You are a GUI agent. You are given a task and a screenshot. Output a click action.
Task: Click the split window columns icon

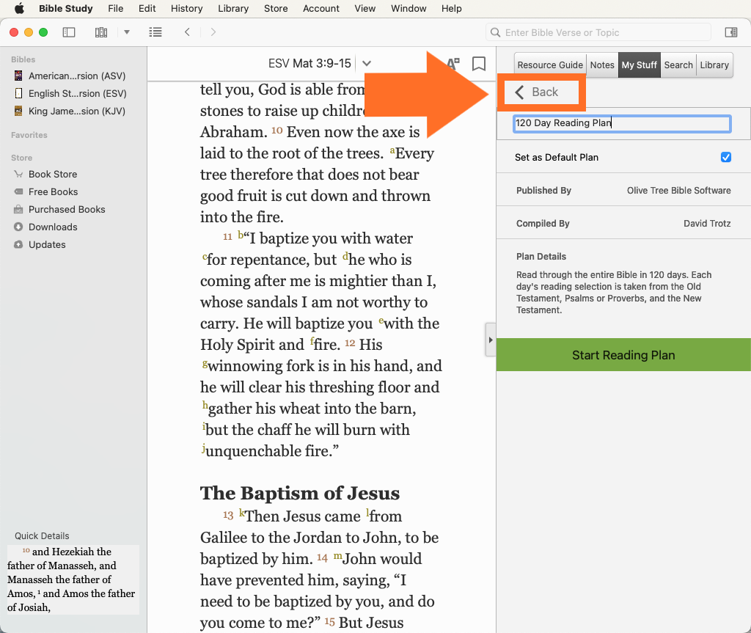tap(101, 32)
